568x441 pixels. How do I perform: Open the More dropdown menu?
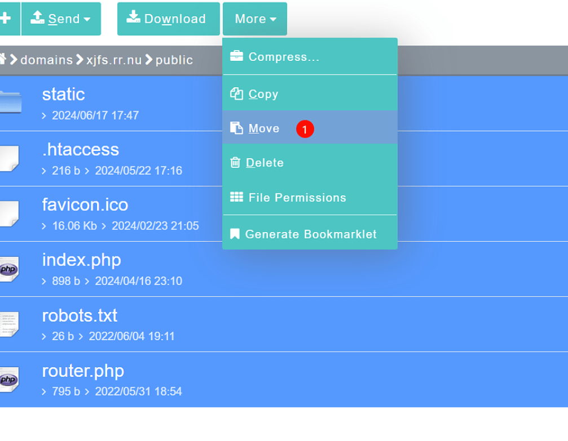255,19
